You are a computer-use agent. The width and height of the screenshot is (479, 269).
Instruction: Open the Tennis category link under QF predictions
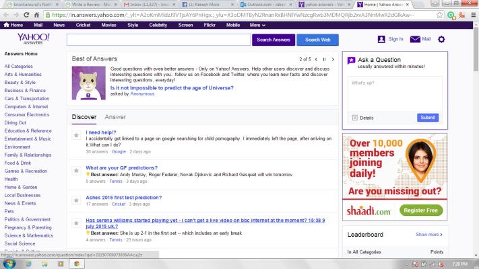pyautogui.click(x=116, y=181)
